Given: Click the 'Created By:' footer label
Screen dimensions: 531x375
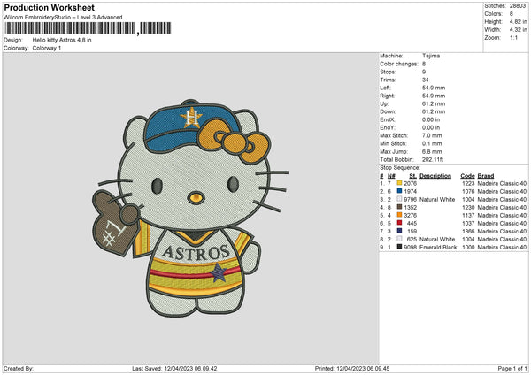Looking at the screenshot, I should point(19,369).
